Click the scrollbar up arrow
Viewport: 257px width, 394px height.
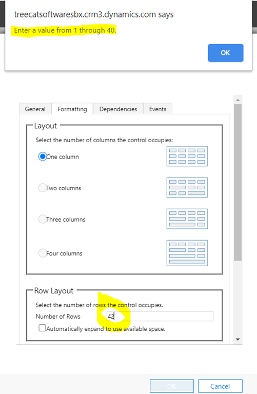238,100
